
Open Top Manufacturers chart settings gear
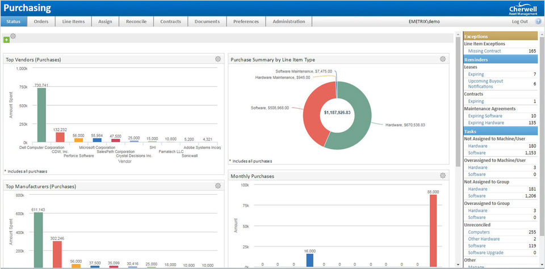coord(217,186)
